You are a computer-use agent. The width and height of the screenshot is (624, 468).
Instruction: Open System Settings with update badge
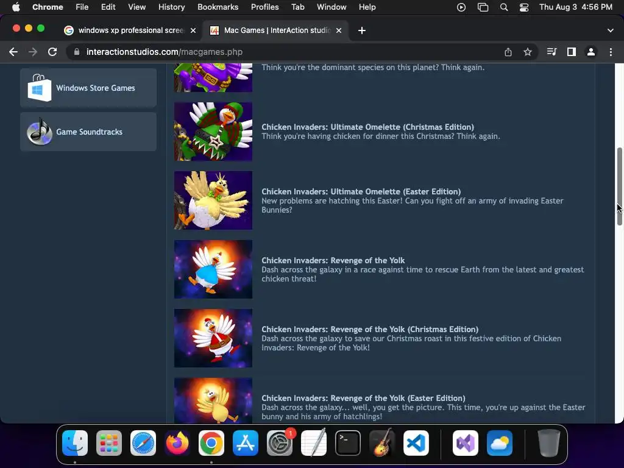coord(280,443)
